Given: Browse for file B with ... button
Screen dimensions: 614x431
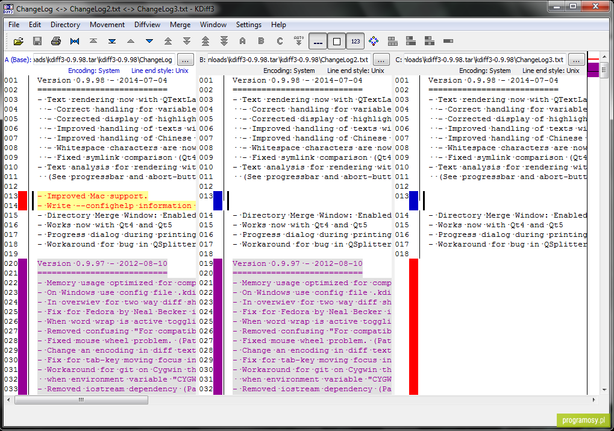Looking at the screenshot, I should [381, 60].
